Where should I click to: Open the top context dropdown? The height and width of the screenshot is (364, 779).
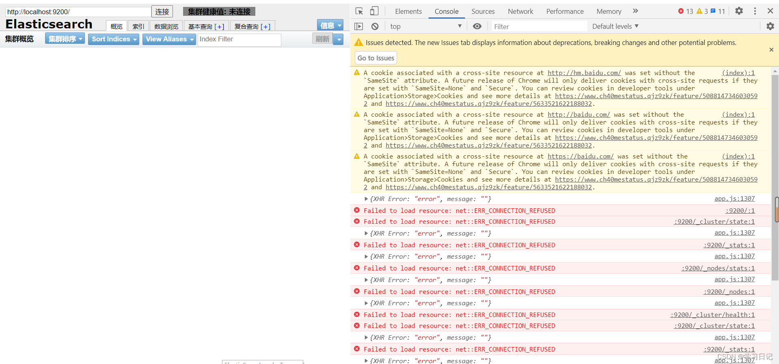[425, 26]
